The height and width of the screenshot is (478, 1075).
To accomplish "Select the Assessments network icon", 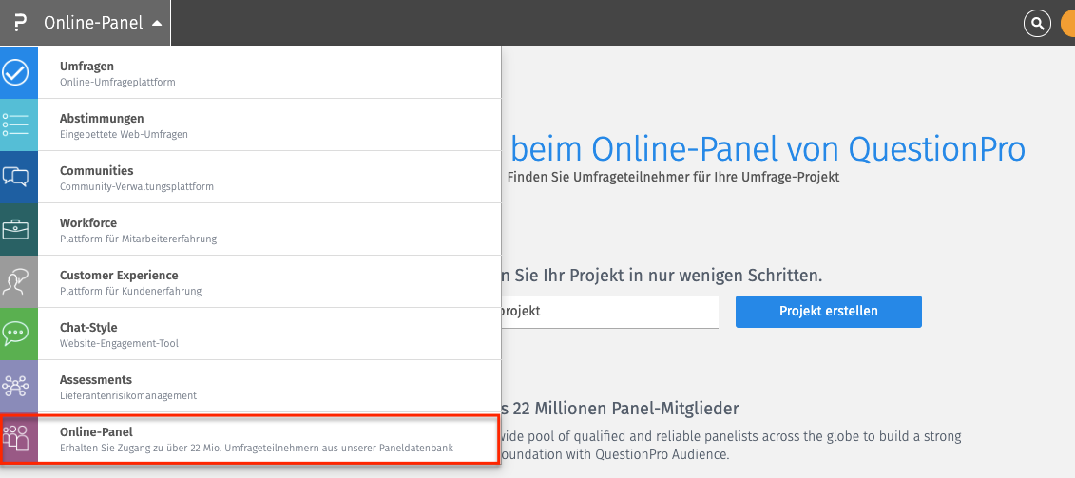I will 15,386.
